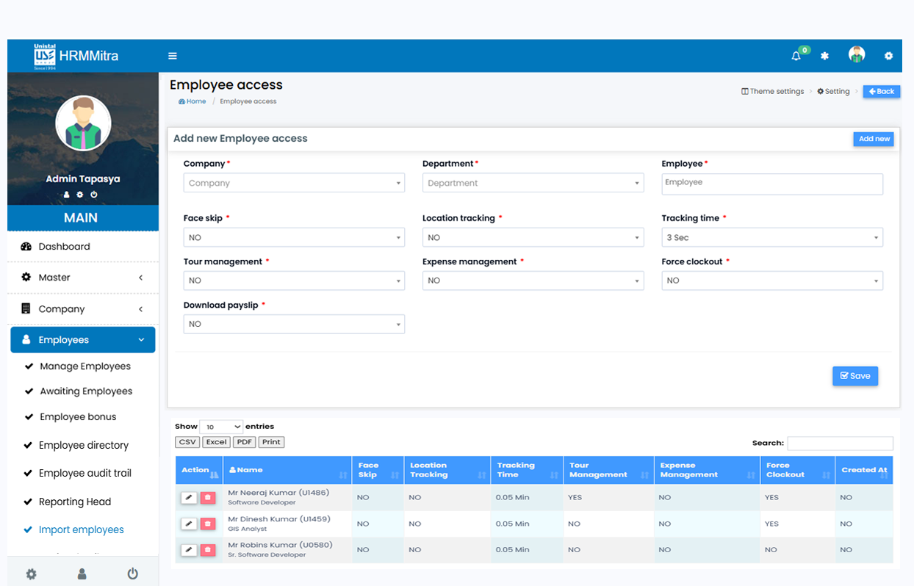Click user profile icon in sidebar footer

[x=82, y=574]
